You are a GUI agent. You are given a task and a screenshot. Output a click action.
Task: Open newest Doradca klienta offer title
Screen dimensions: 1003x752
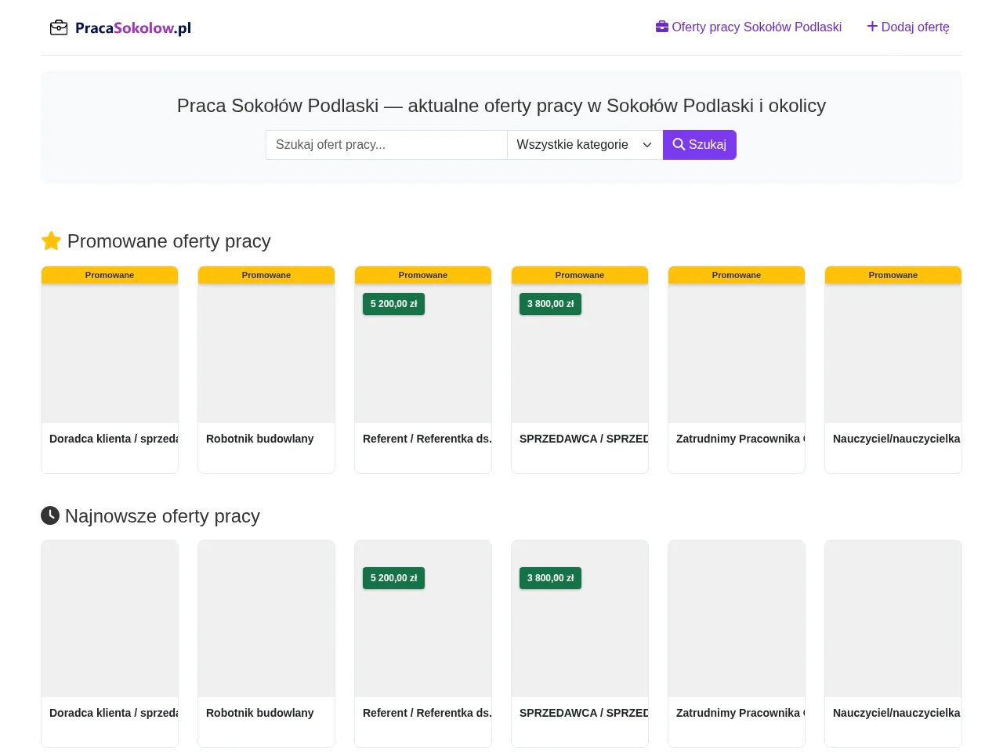coord(114,713)
